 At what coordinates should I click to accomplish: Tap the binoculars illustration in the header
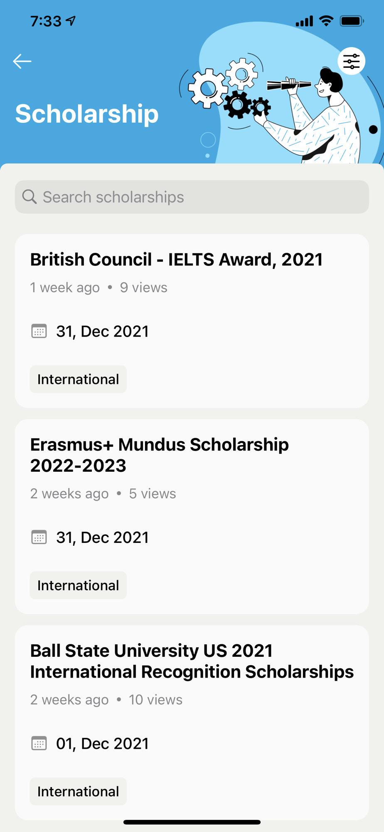click(289, 84)
